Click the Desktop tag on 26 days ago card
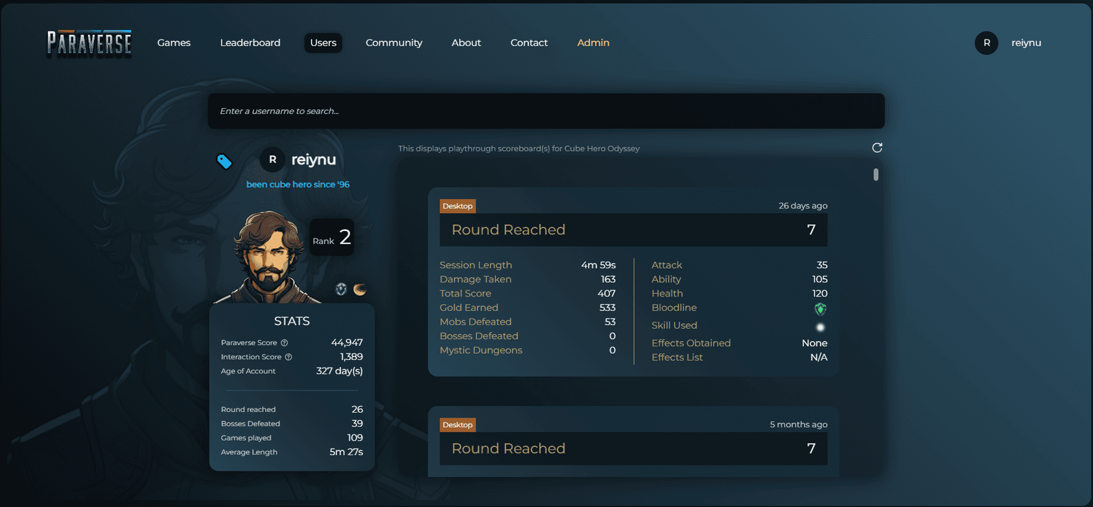The image size is (1093, 507). tap(458, 206)
